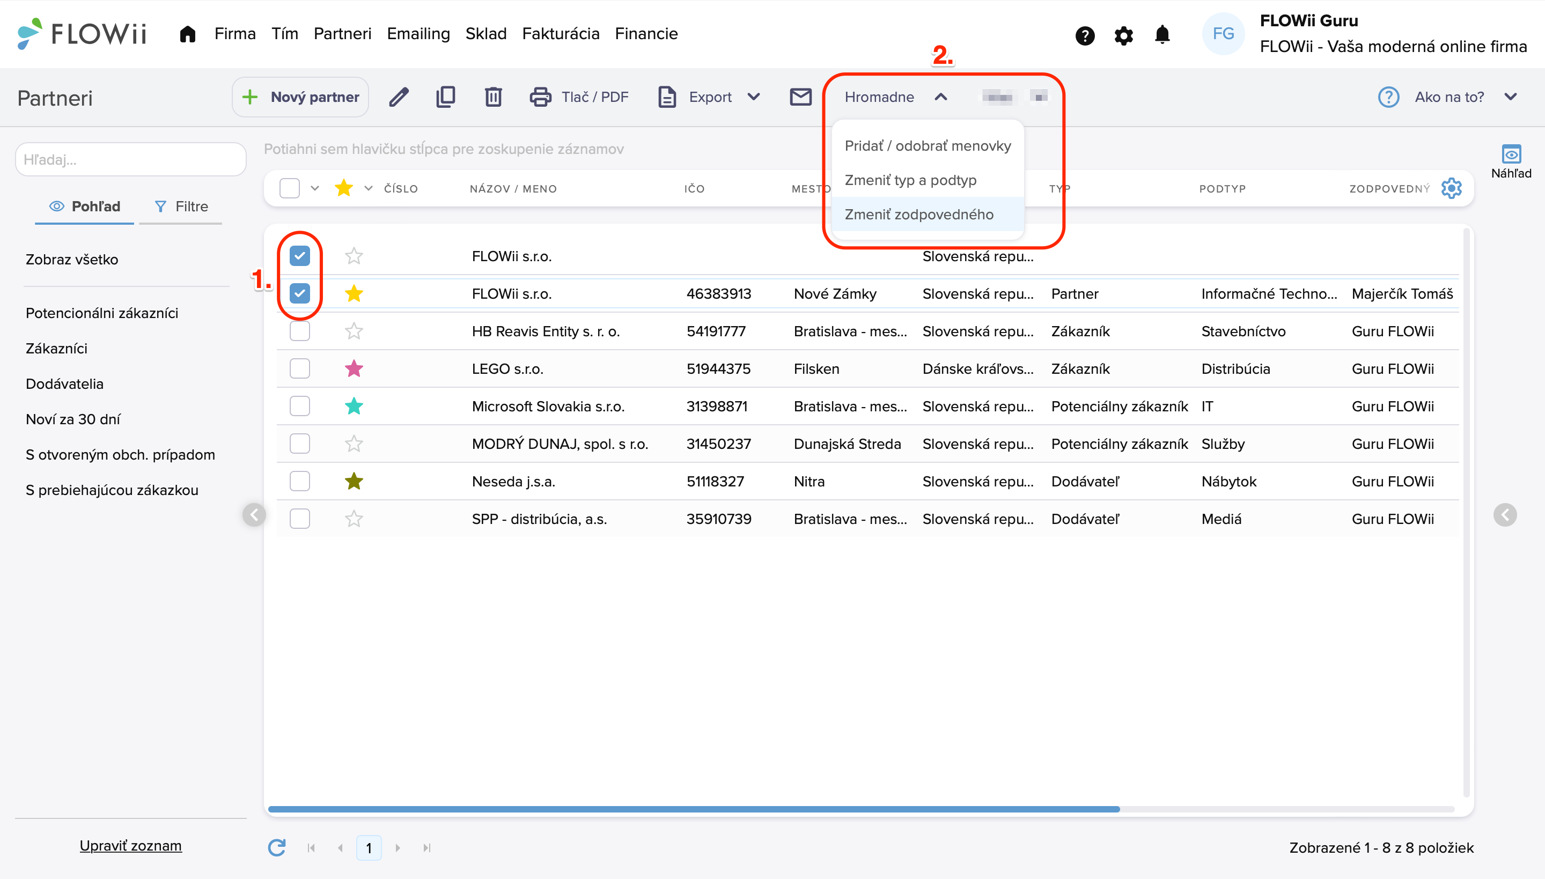Open the Upraviť zoznam link
1545x879 pixels.
tap(130, 846)
